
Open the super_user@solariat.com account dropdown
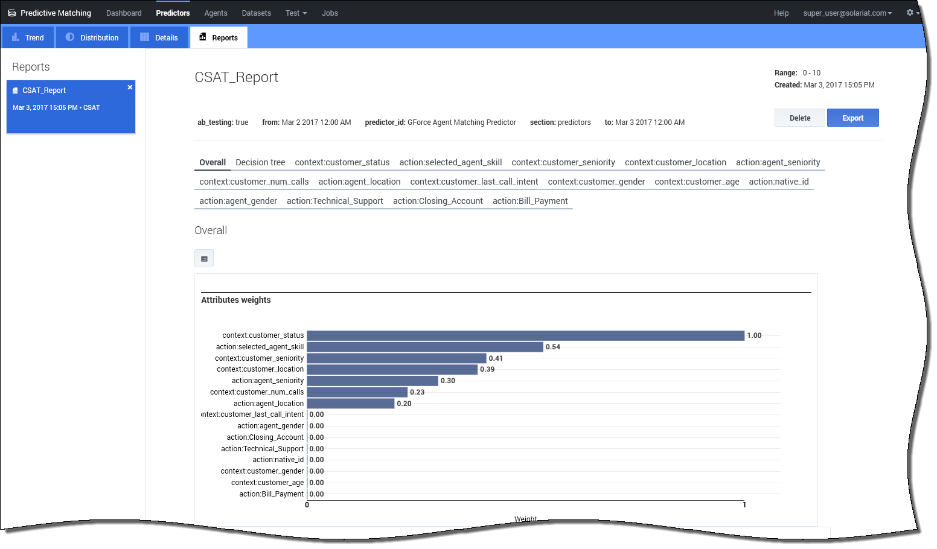(847, 13)
